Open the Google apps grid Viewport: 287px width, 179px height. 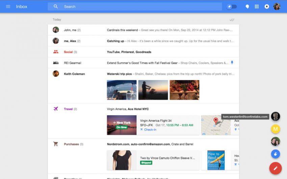pos(257,6)
